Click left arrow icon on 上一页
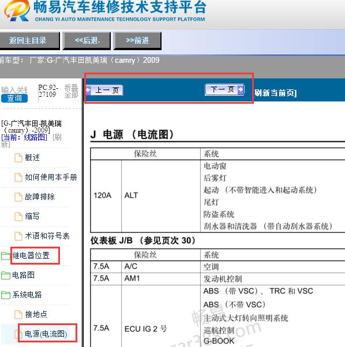The width and height of the screenshot is (345, 347). 88,90
